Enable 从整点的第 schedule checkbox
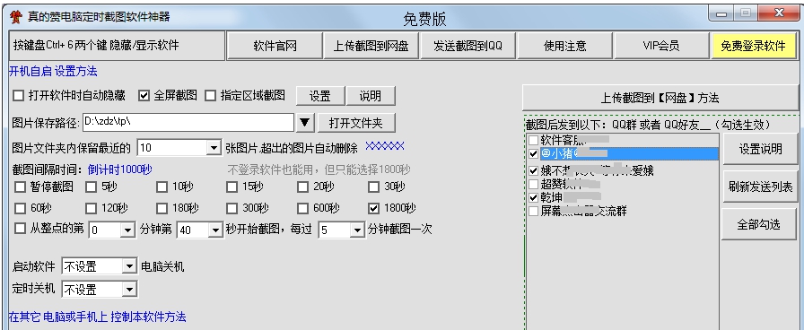 (x=20, y=228)
